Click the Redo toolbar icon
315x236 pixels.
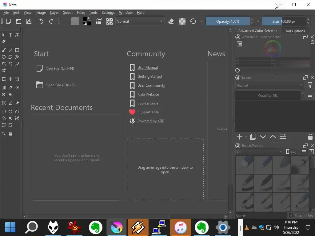51,21
